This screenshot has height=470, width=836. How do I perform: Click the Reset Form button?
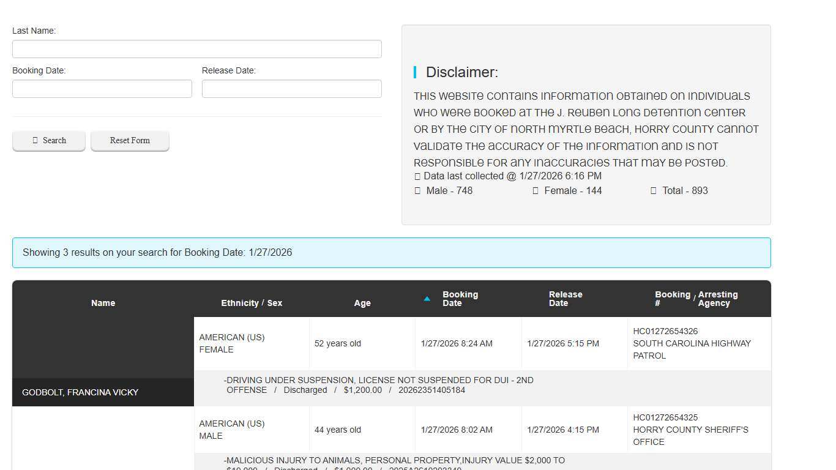tap(130, 140)
